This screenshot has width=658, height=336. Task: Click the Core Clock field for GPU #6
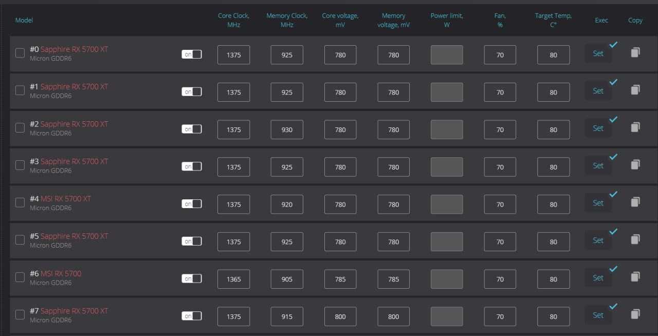click(233, 279)
